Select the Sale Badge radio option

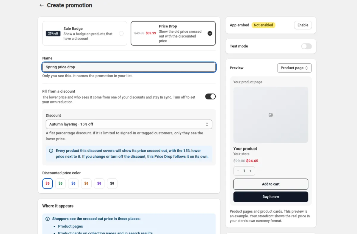pyautogui.click(x=121, y=34)
